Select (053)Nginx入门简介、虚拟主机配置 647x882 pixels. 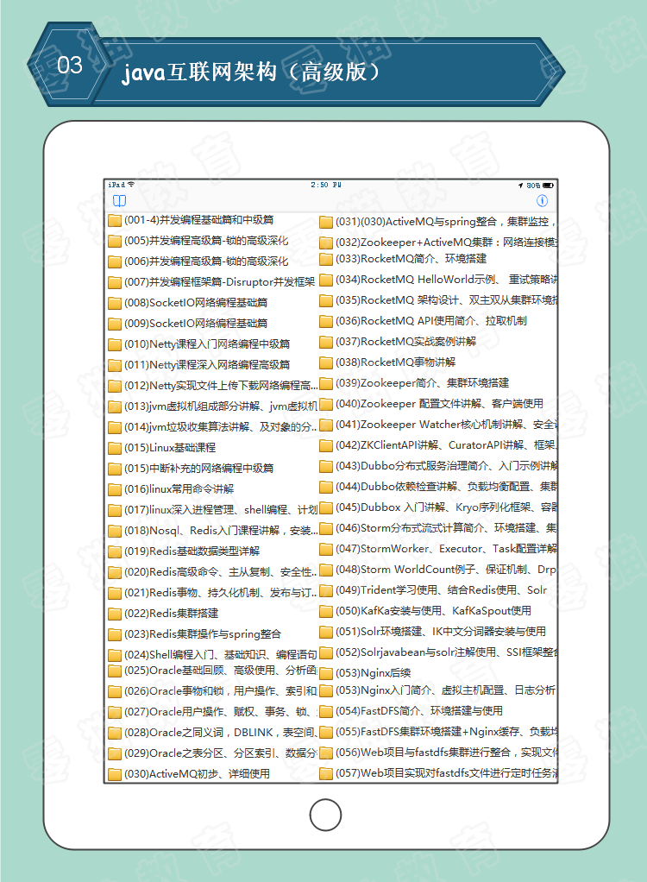click(x=445, y=690)
